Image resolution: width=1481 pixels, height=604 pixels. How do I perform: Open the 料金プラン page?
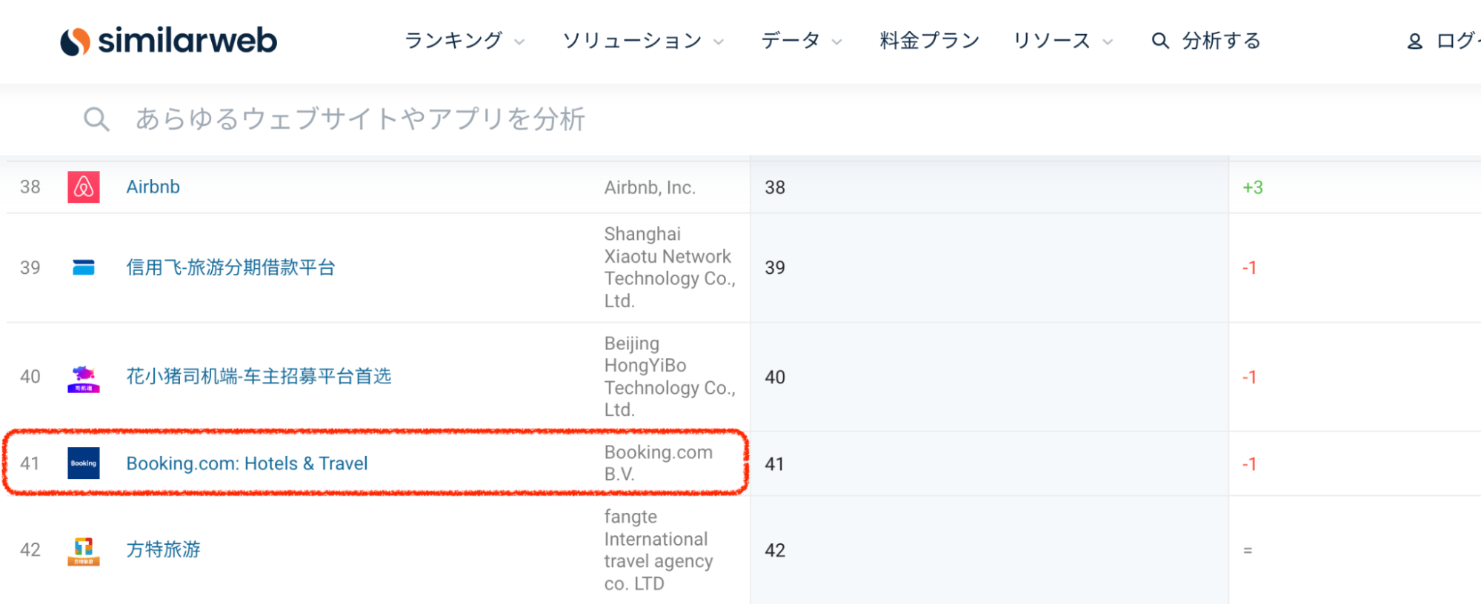pos(929,41)
